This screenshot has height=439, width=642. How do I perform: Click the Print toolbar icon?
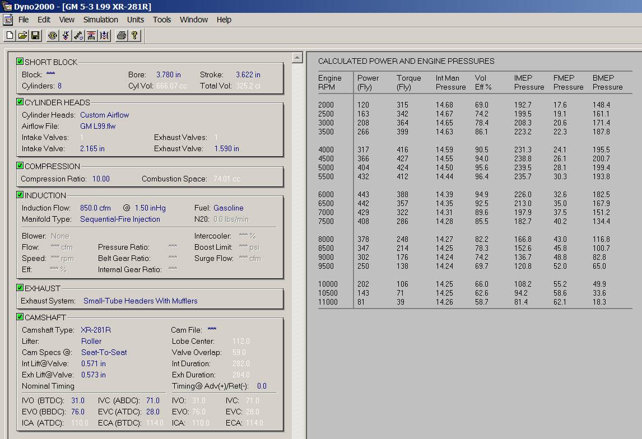(121, 36)
